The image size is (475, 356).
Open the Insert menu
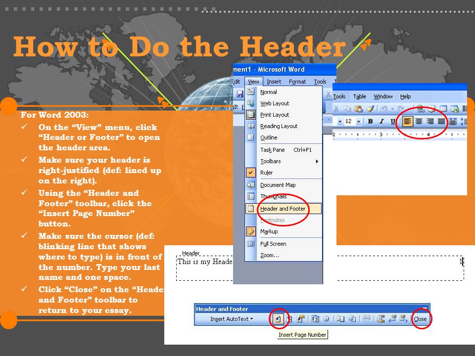[274, 82]
